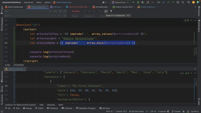Viewport: 201px width, 113px height.
Task: Open lower split editor options menu
Action: [x=195, y=69]
